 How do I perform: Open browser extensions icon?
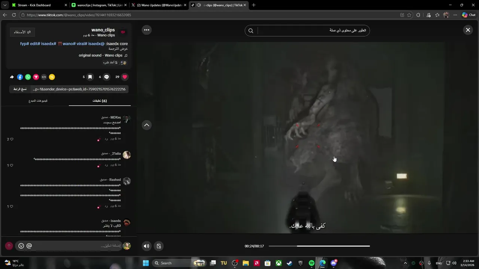click(x=418, y=15)
